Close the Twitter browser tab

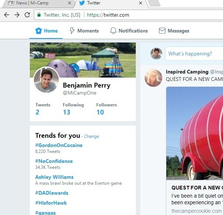pyautogui.click(x=140, y=3)
